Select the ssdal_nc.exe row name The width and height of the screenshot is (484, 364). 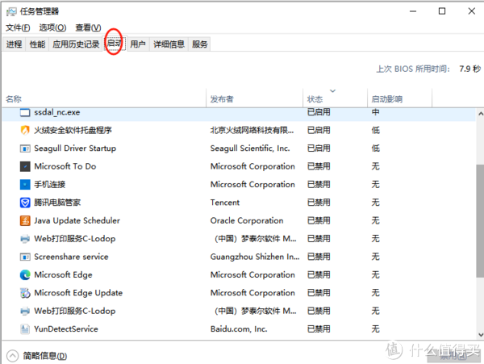57,112
